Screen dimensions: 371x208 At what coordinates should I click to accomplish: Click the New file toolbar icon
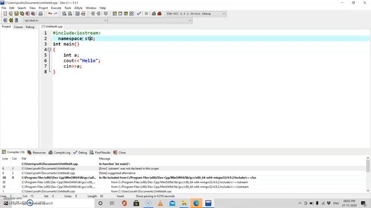(5, 14)
